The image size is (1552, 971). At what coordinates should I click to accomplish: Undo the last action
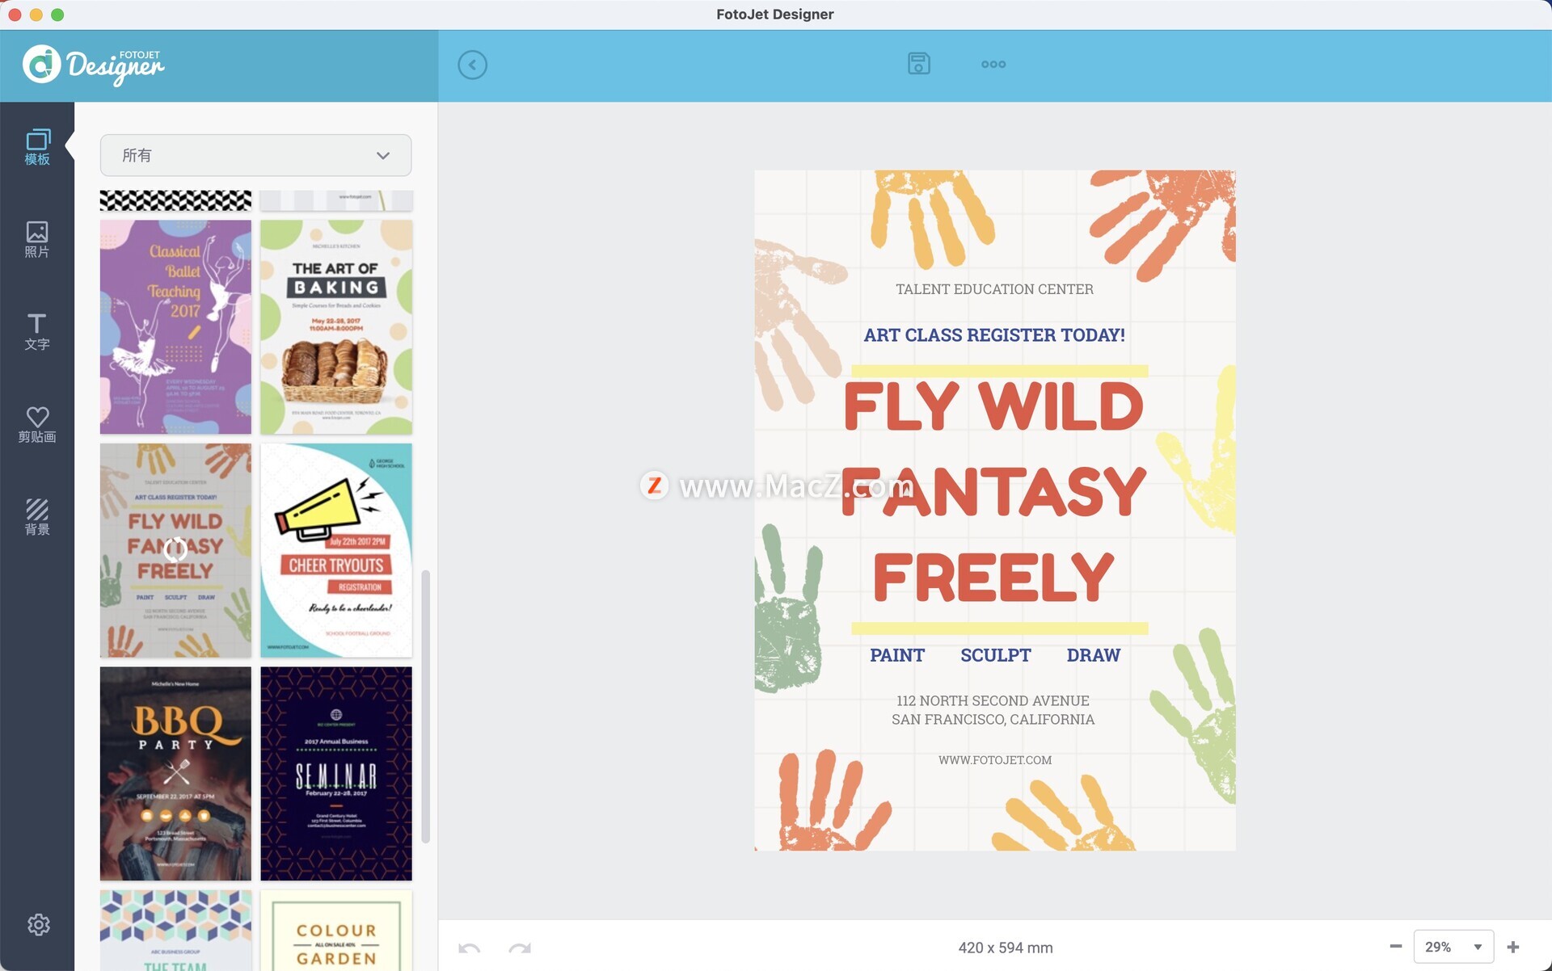[469, 948]
